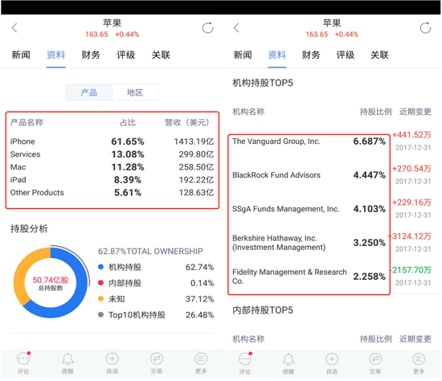The height and width of the screenshot is (381, 442).
Task: Tap refresh icon on left screen
Action: (208, 27)
